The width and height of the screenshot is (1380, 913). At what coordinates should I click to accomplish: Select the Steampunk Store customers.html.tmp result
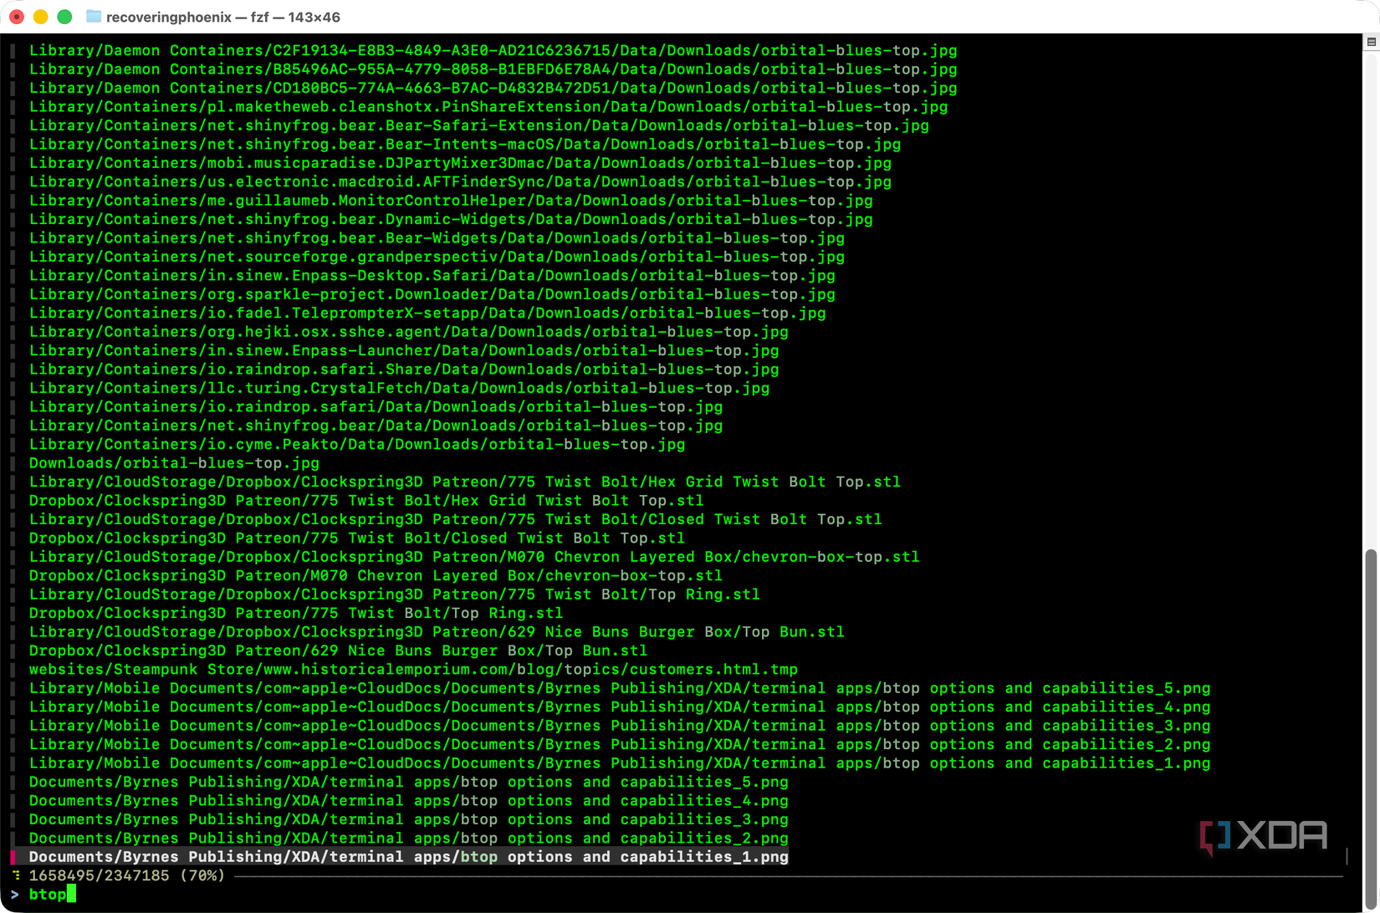[x=413, y=669]
